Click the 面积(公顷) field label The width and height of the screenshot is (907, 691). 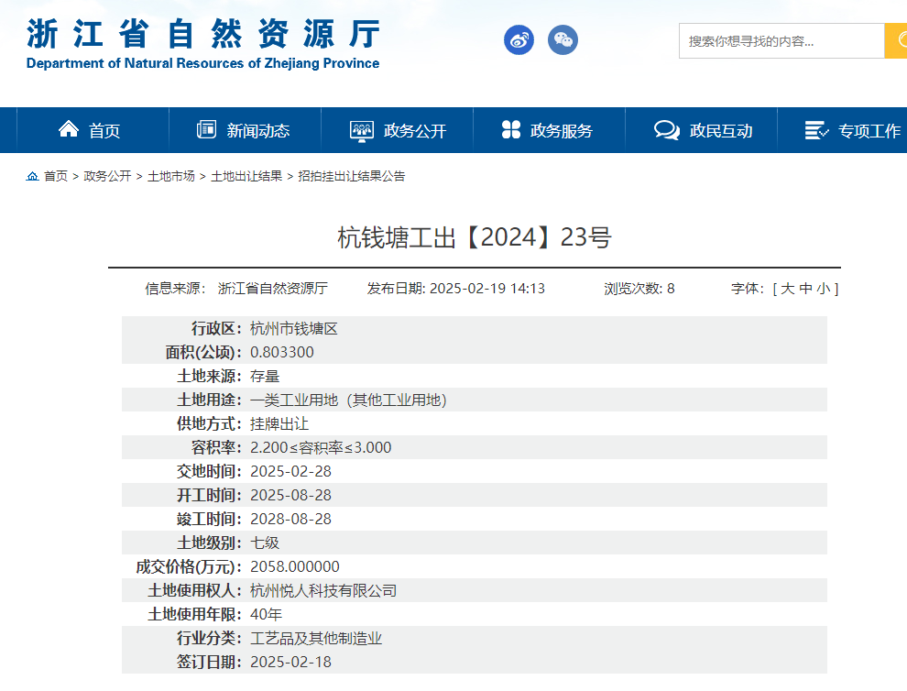click(203, 353)
